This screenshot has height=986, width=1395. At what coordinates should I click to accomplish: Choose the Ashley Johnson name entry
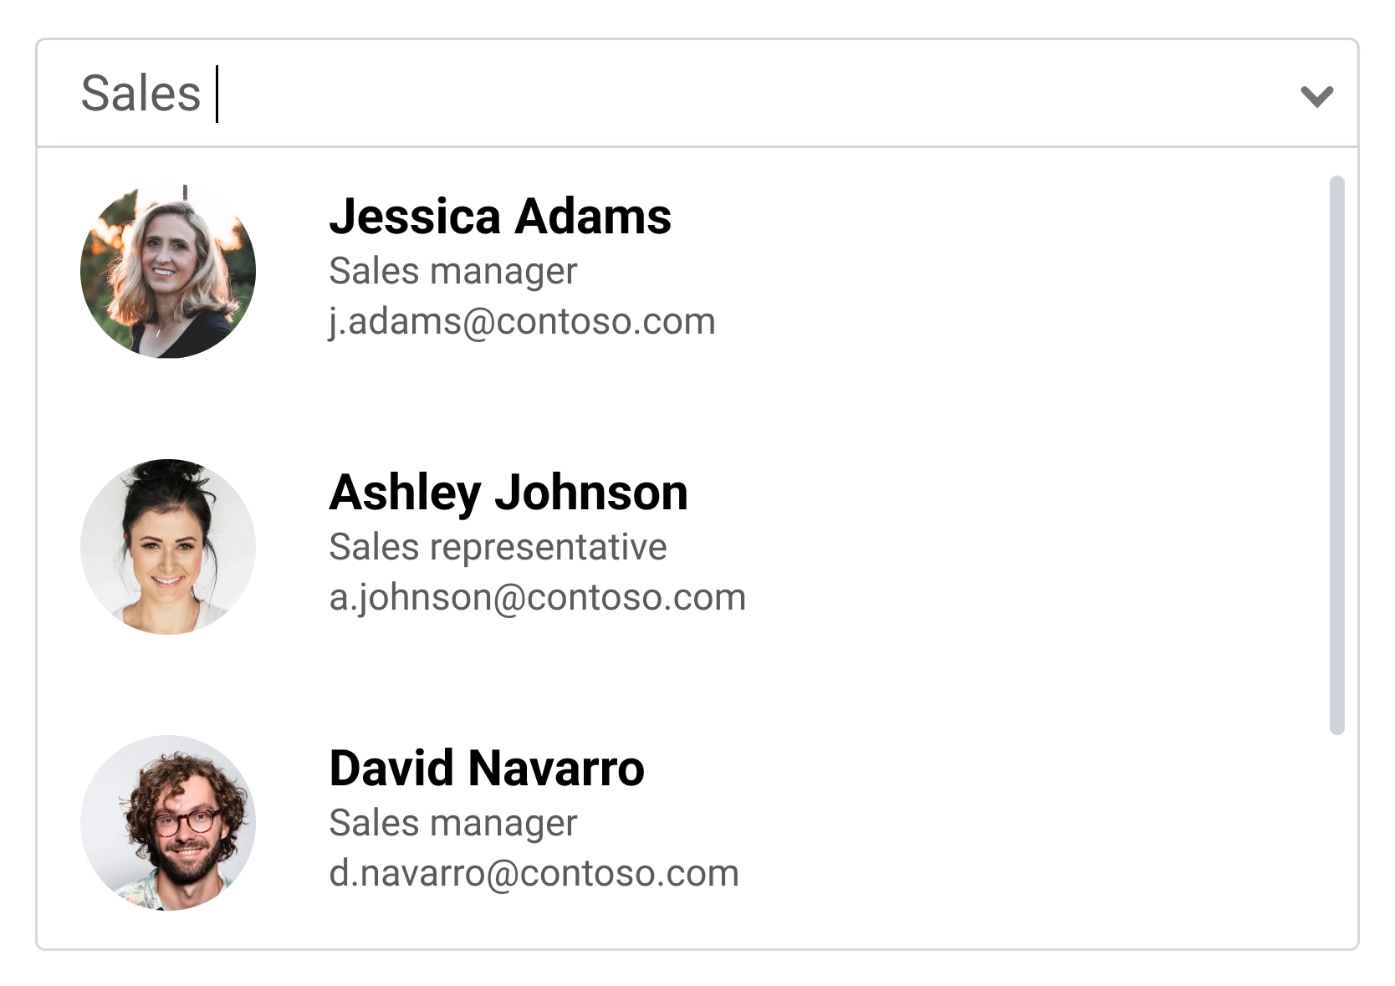pyautogui.click(x=508, y=493)
